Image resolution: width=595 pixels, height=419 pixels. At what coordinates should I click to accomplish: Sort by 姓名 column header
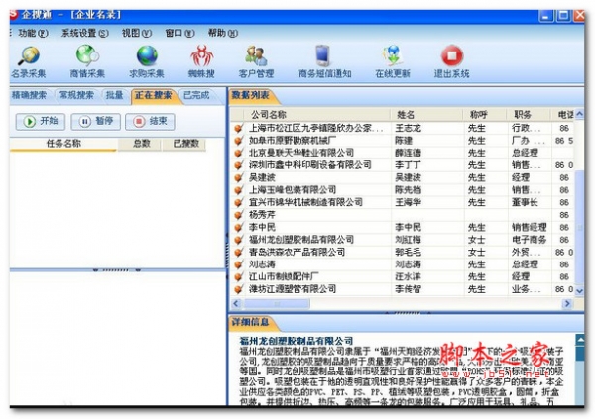point(426,115)
